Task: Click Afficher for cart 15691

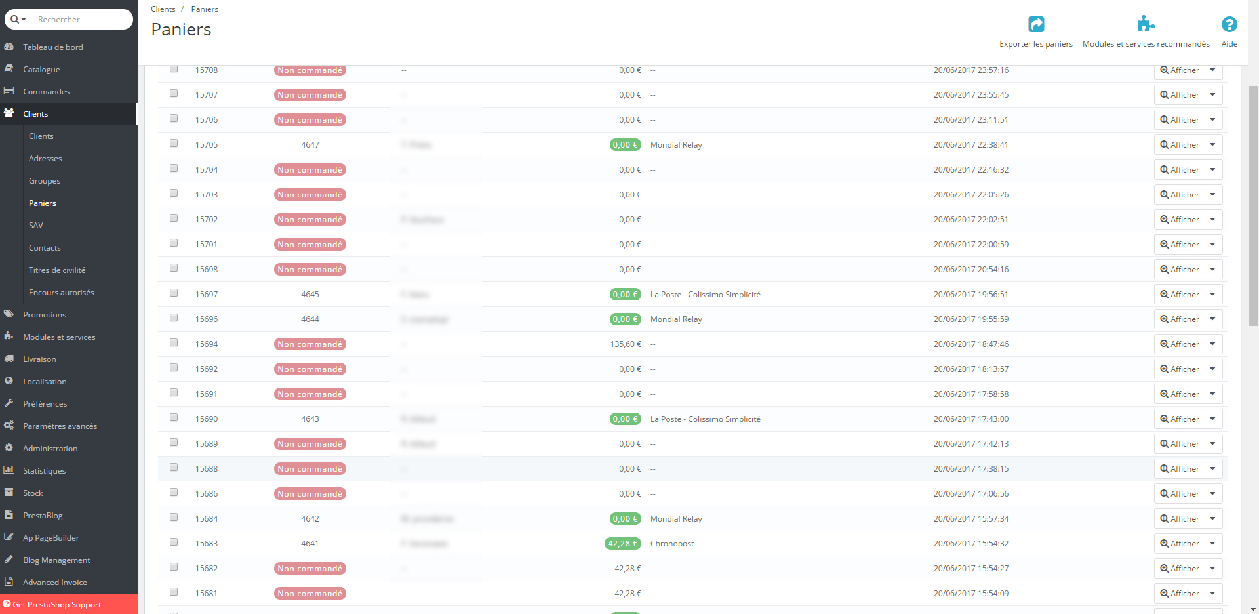Action: [1180, 394]
